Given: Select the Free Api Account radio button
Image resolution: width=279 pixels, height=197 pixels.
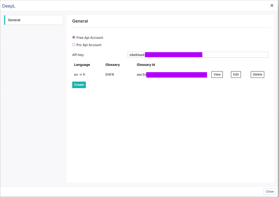Looking at the screenshot, I should click(x=74, y=37).
